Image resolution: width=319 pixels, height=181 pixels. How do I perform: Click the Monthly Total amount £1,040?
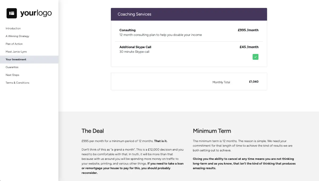254,82
